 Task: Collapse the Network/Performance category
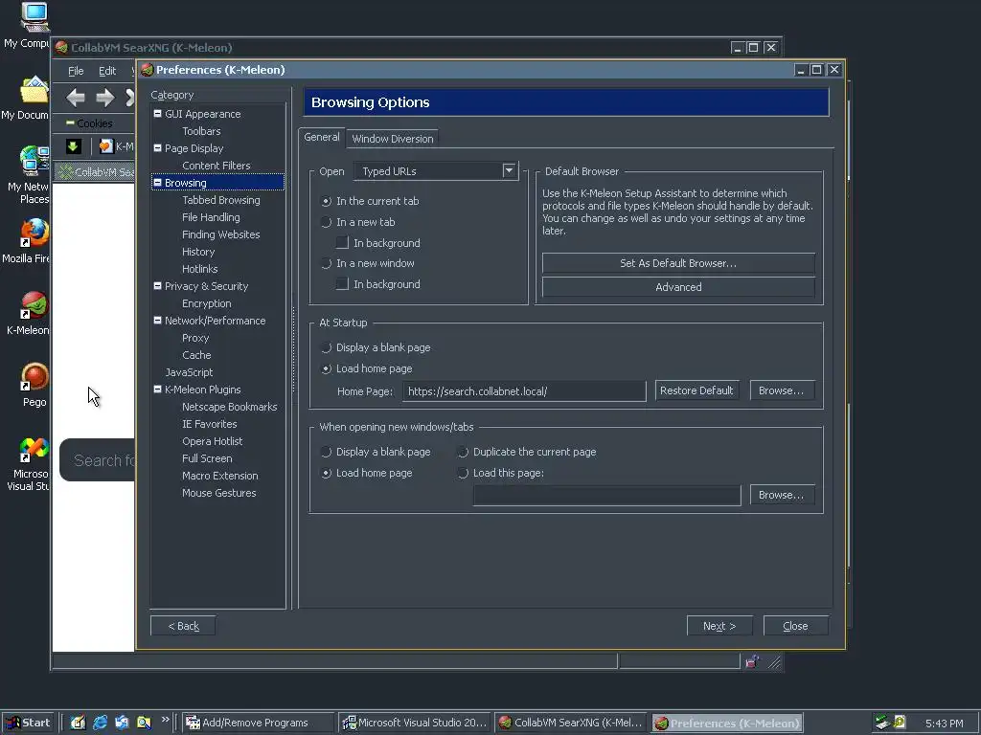pyautogui.click(x=158, y=320)
